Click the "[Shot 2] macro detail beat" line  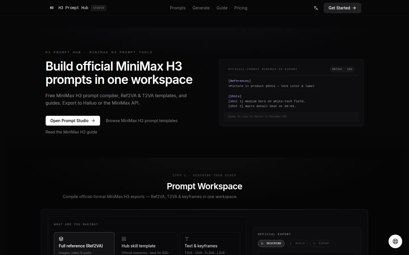click(x=262, y=106)
